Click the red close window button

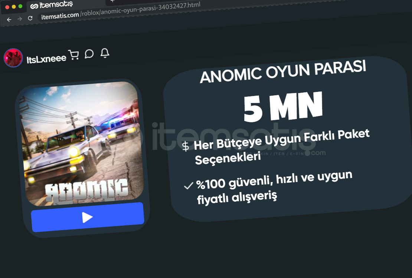[x=7, y=7]
